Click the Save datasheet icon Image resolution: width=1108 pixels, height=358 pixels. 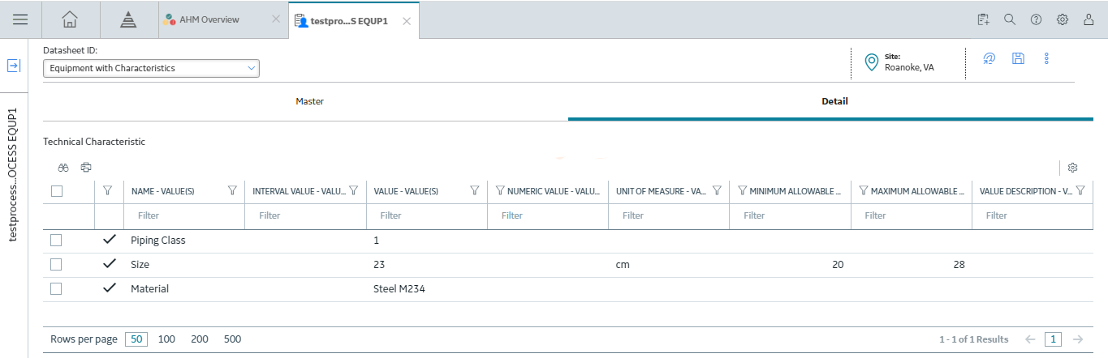coord(1018,58)
